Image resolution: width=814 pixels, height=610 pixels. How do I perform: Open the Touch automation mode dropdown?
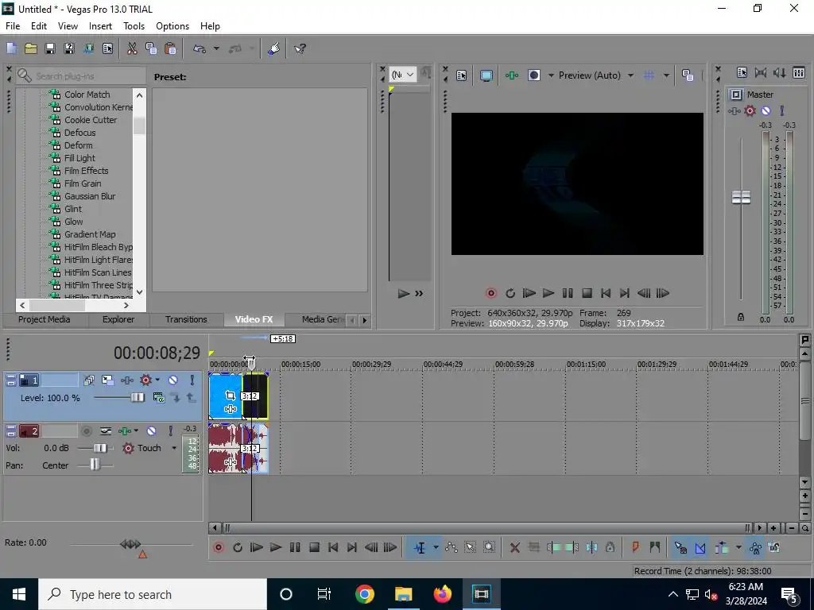pyautogui.click(x=174, y=448)
